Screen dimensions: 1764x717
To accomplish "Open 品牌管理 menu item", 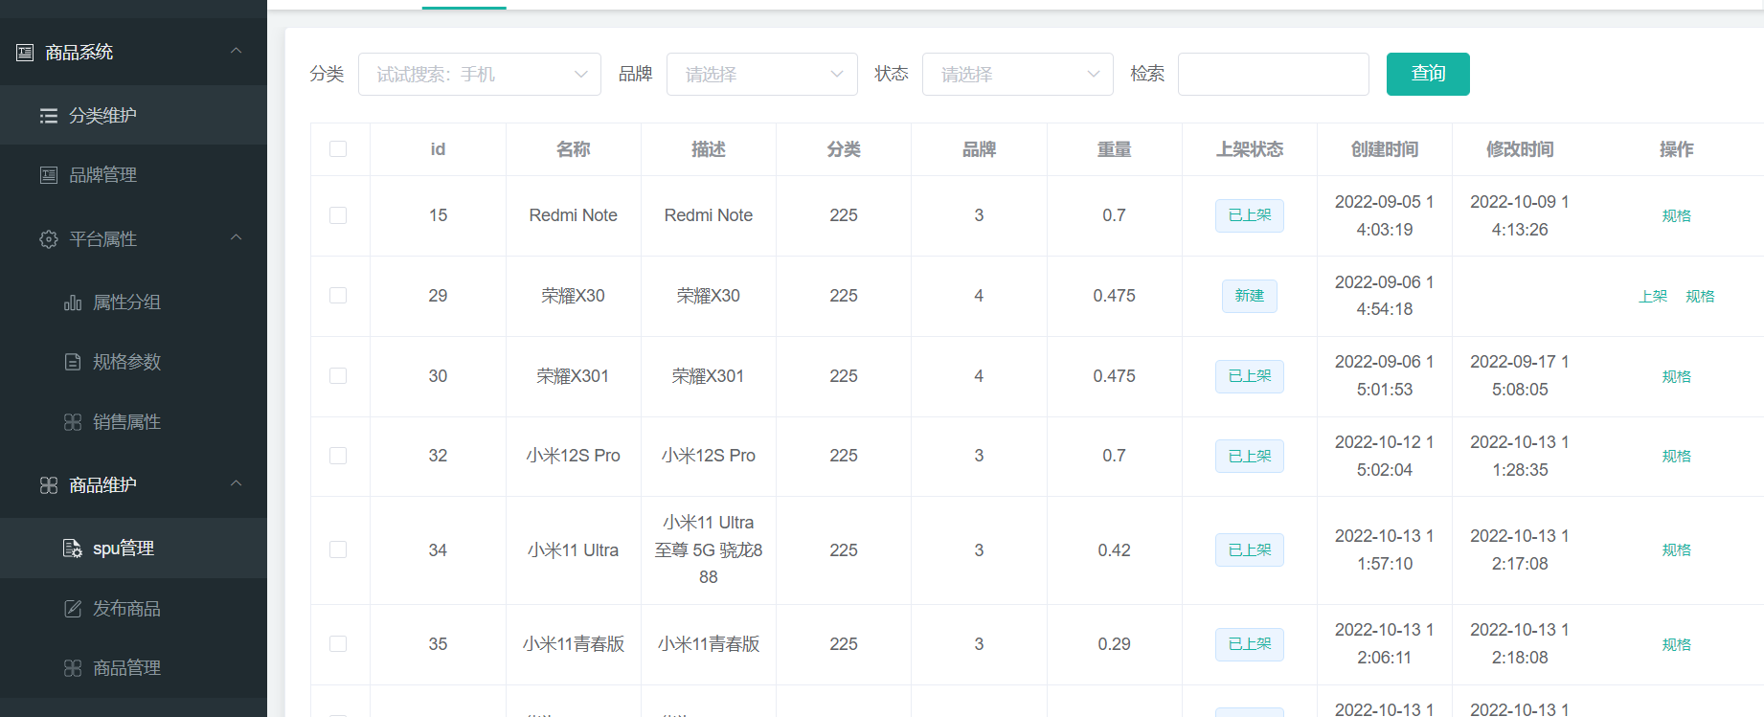I will click(133, 175).
